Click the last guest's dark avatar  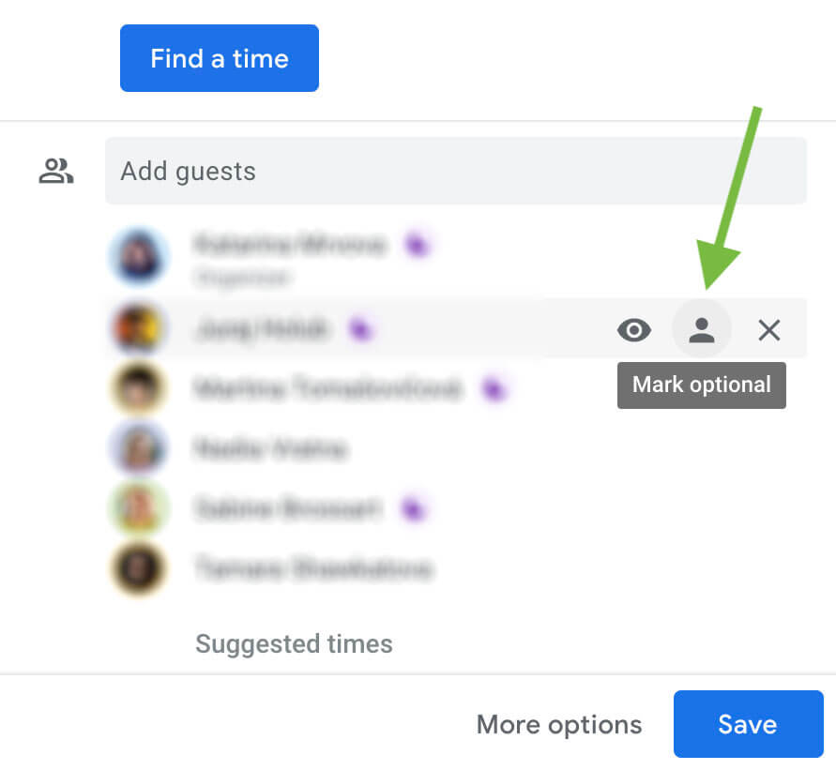coord(139,568)
